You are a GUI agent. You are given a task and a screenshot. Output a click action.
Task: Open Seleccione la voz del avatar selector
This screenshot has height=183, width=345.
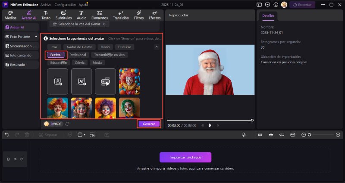point(79,24)
